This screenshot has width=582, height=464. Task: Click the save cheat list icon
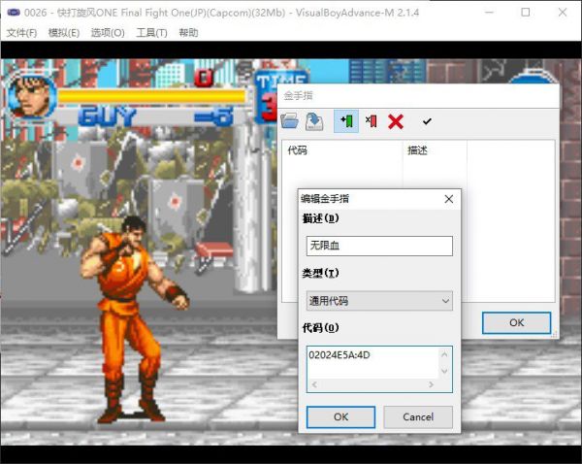pyautogui.click(x=314, y=121)
